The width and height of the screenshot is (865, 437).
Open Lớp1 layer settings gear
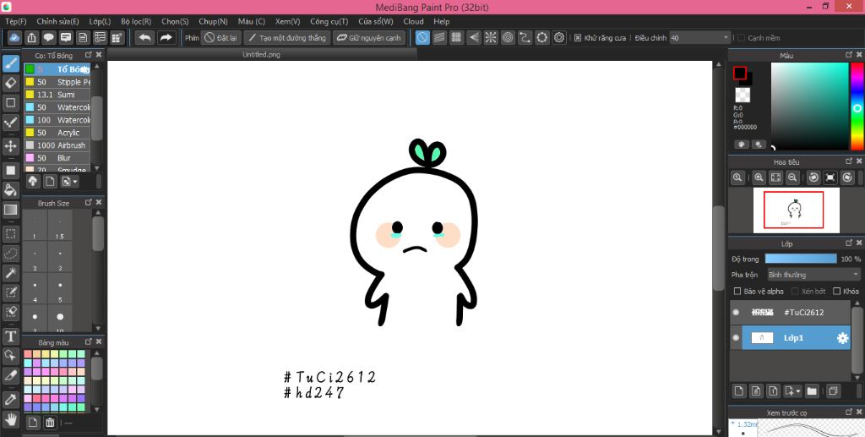[842, 338]
